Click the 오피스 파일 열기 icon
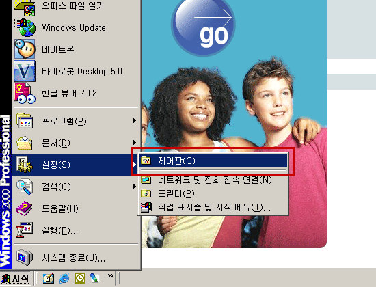Screen dimensions: 376x287 (25, 8)
